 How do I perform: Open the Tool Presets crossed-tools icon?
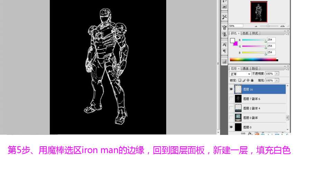(224, 17)
